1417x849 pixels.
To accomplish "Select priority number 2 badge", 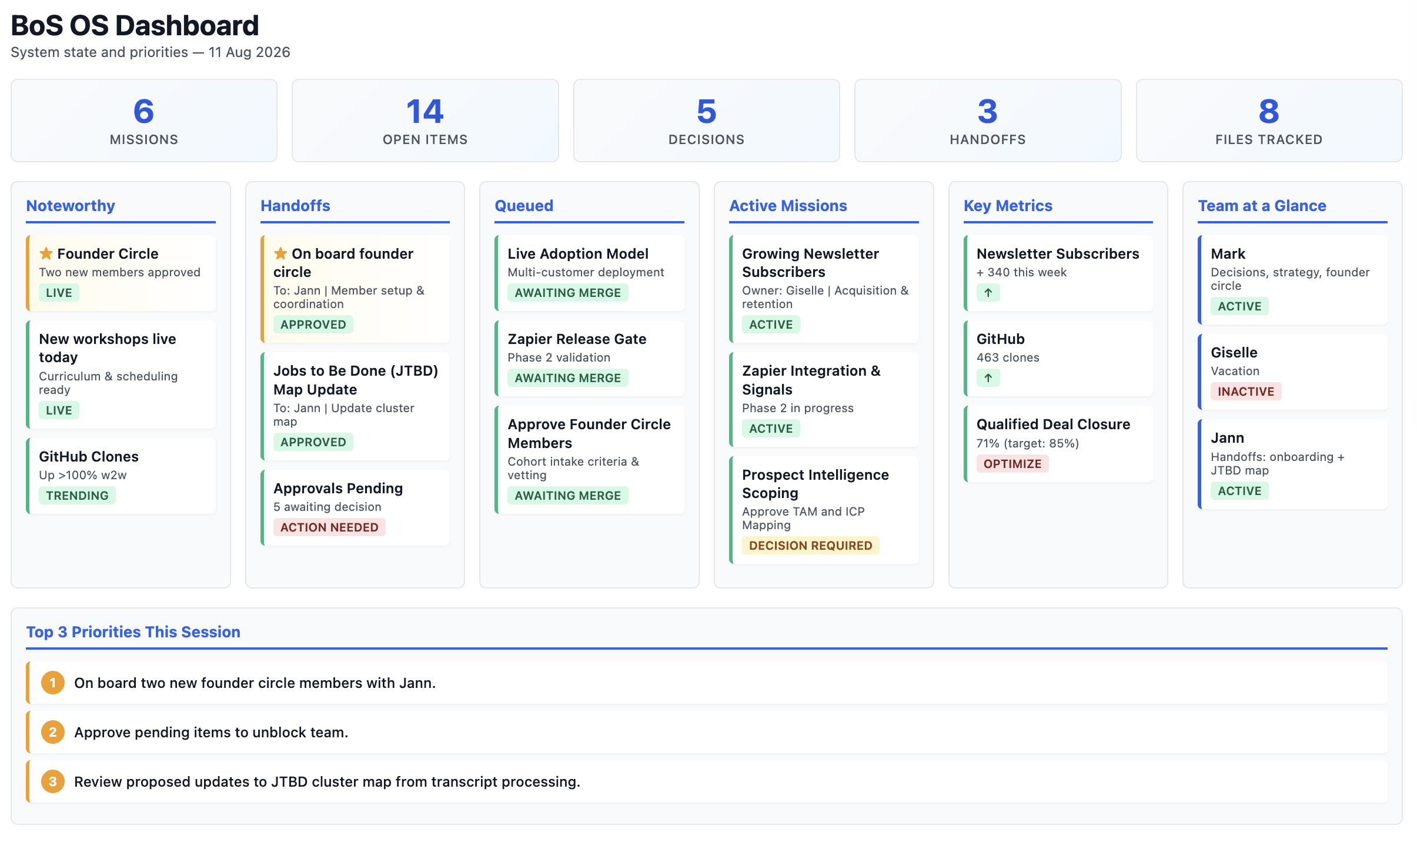I will click(x=53, y=732).
